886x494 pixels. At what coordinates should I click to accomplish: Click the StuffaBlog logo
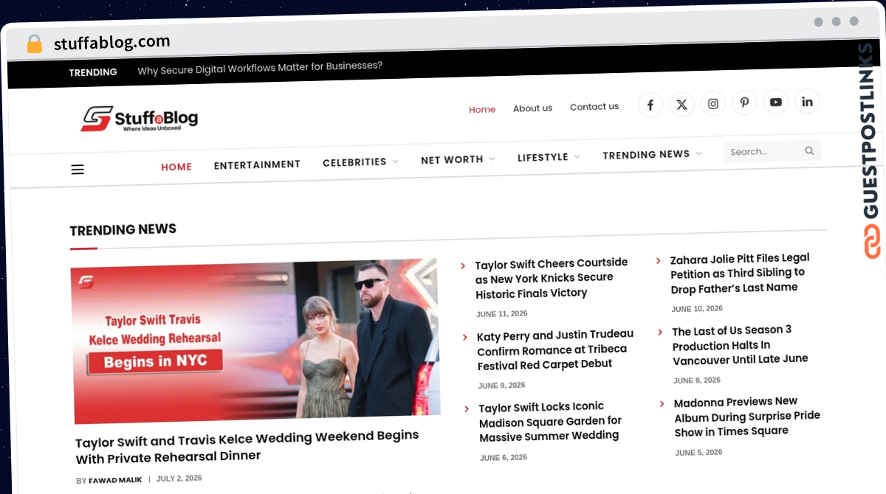point(140,118)
